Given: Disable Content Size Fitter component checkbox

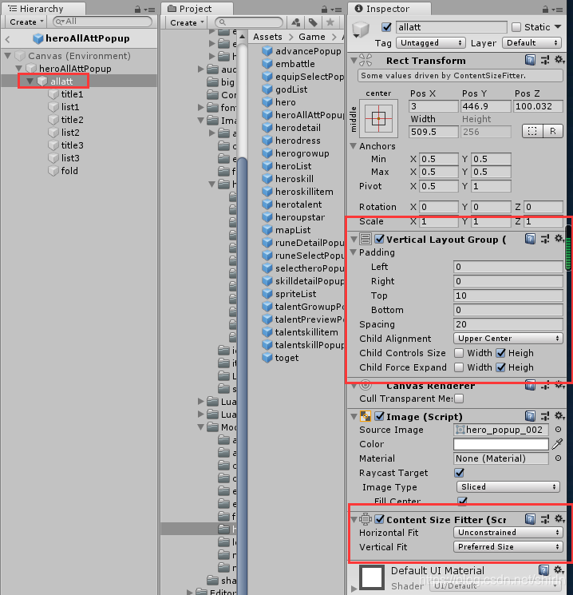Looking at the screenshot, I should pyautogui.click(x=379, y=519).
